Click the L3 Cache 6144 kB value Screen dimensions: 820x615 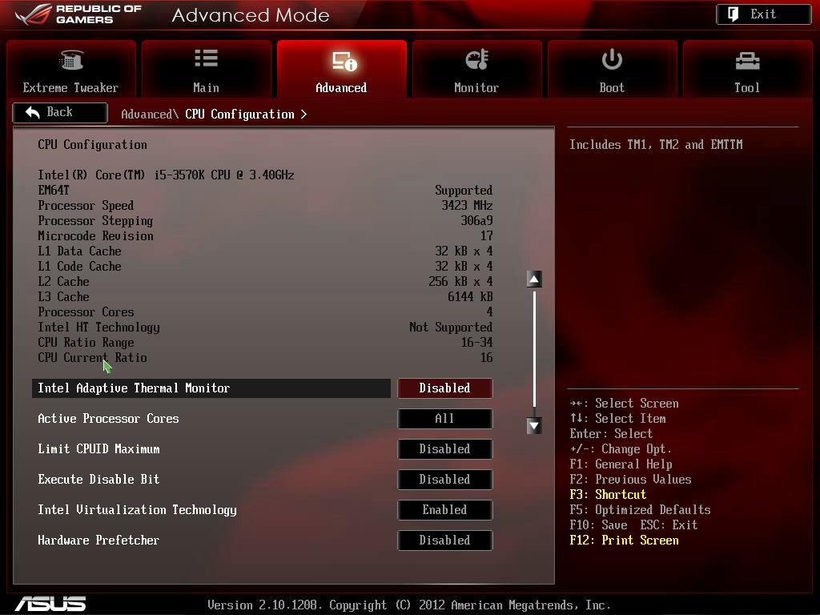470,296
